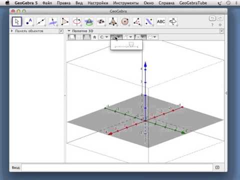Open the Правка menu
The height and width of the screenshot is (180, 240).
pos(63,3)
